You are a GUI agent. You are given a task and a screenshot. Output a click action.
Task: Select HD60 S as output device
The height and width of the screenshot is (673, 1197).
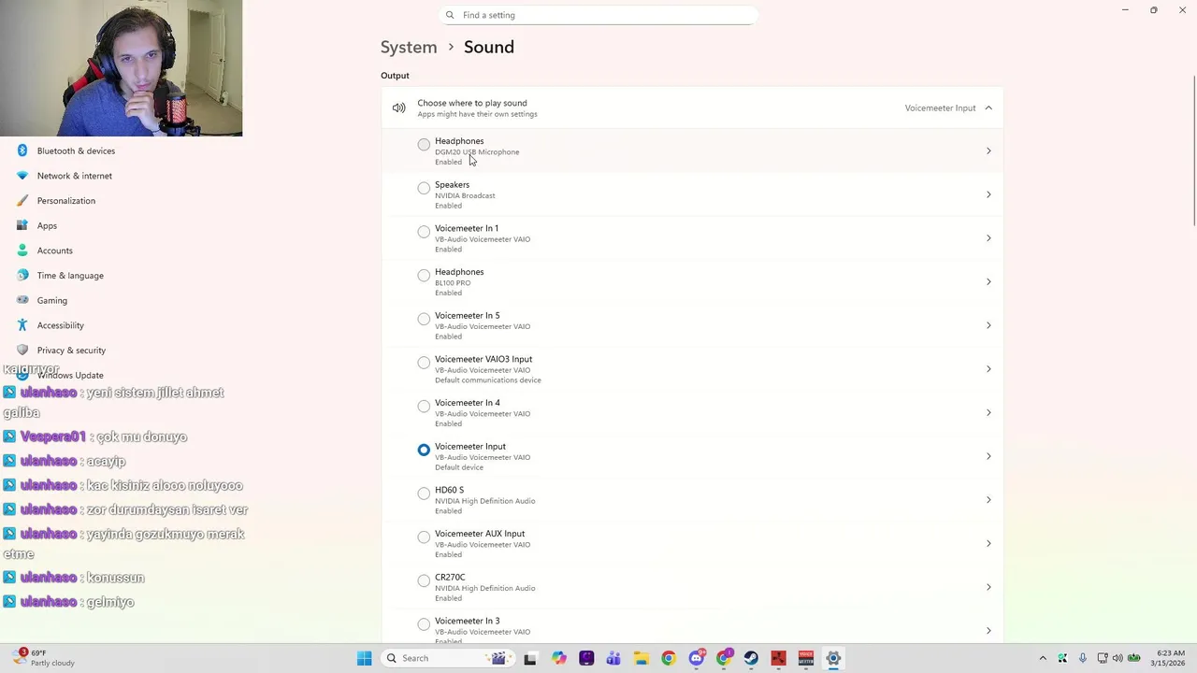point(424,494)
